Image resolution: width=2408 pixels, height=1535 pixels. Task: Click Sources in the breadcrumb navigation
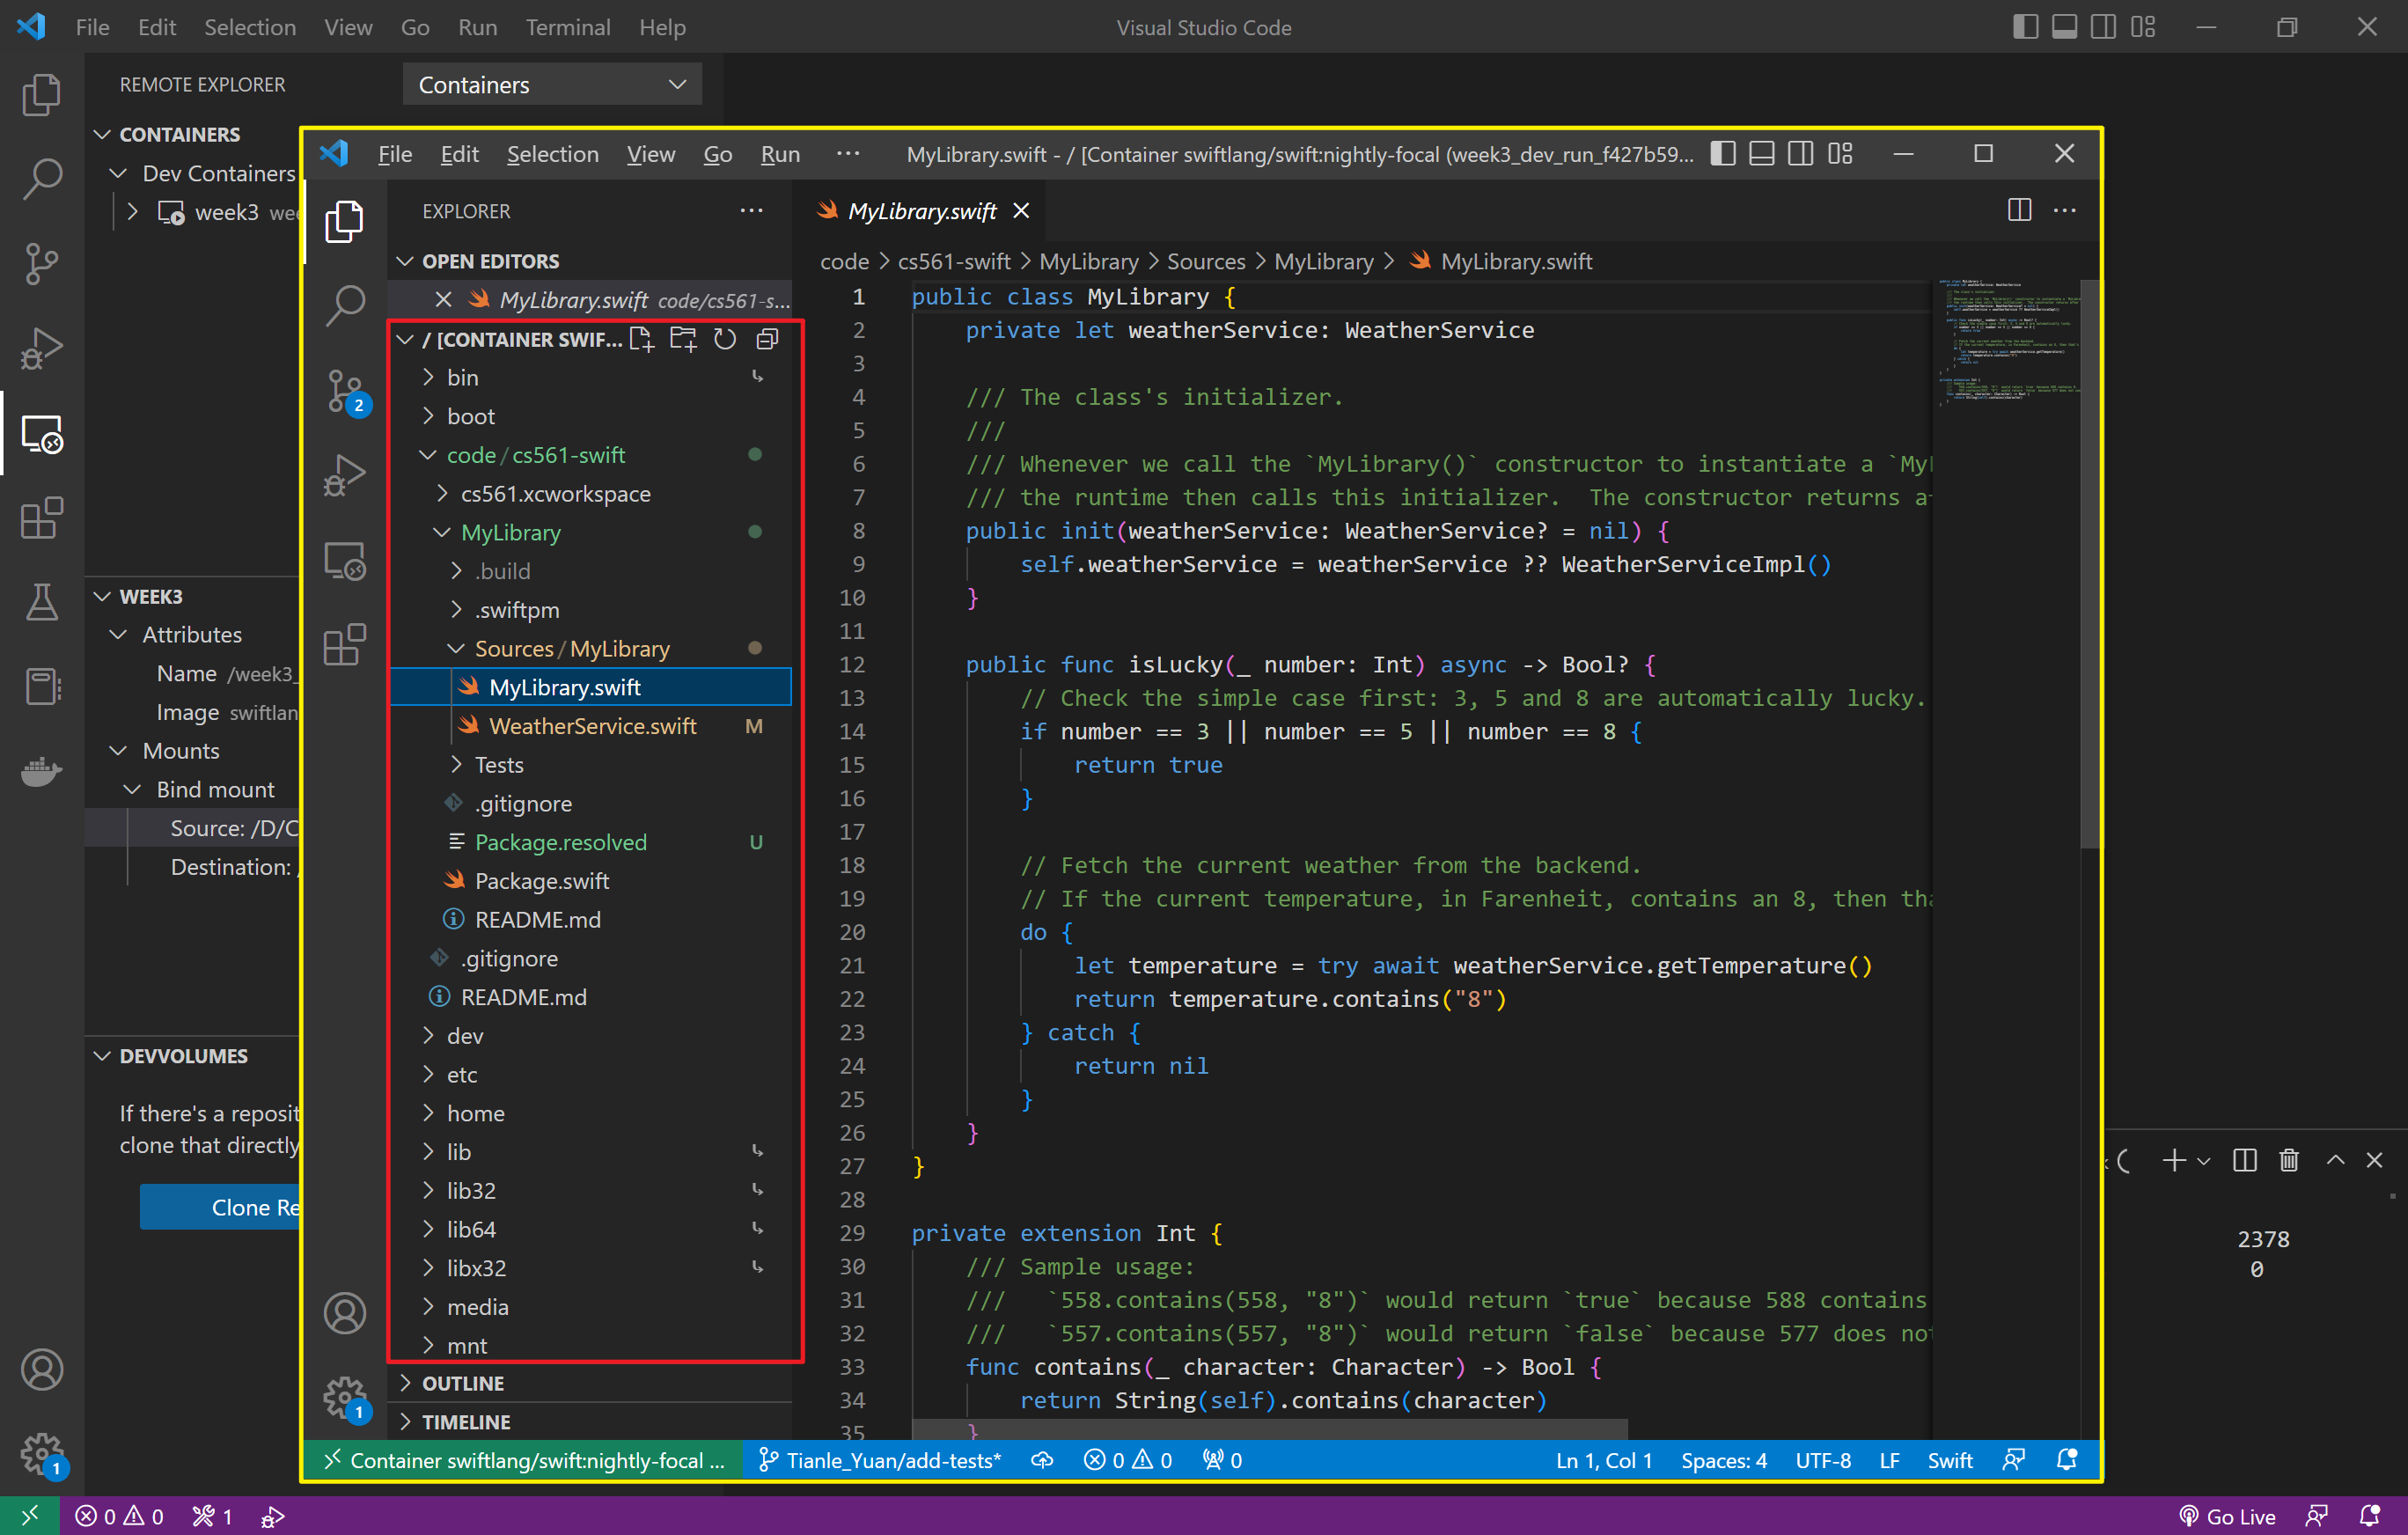click(1205, 261)
